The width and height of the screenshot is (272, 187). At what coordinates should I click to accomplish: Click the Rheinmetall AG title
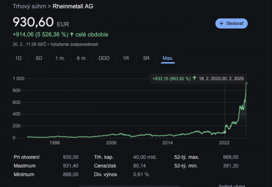pyautogui.click(x=73, y=7)
